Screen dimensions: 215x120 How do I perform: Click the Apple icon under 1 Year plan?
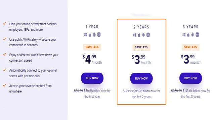[90, 35]
